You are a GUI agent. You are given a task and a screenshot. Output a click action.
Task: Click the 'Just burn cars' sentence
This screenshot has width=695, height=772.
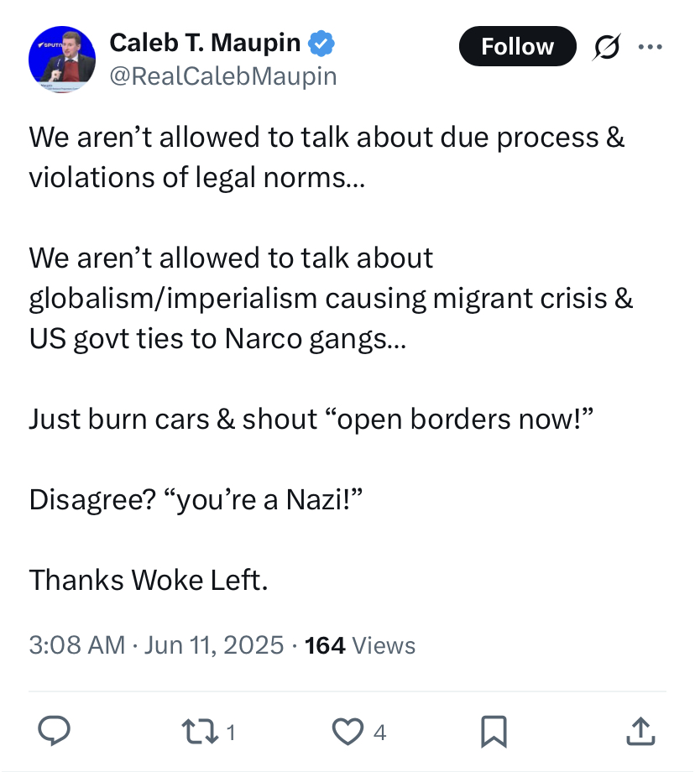(x=311, y=419)
